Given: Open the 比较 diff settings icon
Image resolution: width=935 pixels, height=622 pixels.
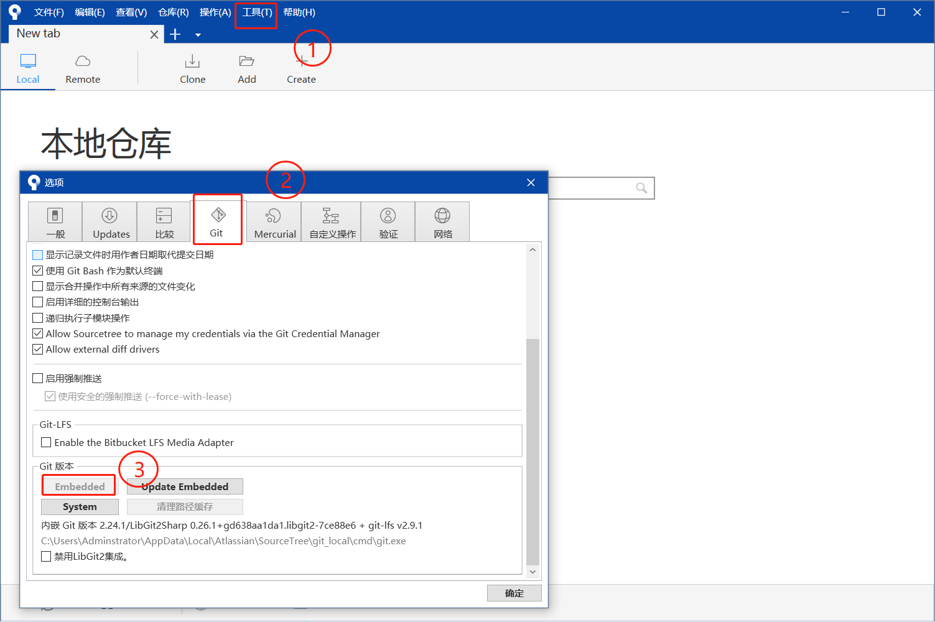Looking at the screenshot, I should (163, 221).
